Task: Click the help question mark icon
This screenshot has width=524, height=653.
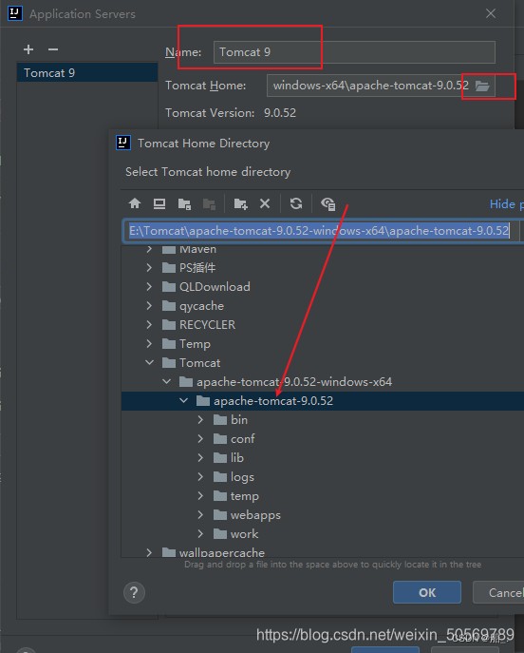Action: [x=134, y=592]
